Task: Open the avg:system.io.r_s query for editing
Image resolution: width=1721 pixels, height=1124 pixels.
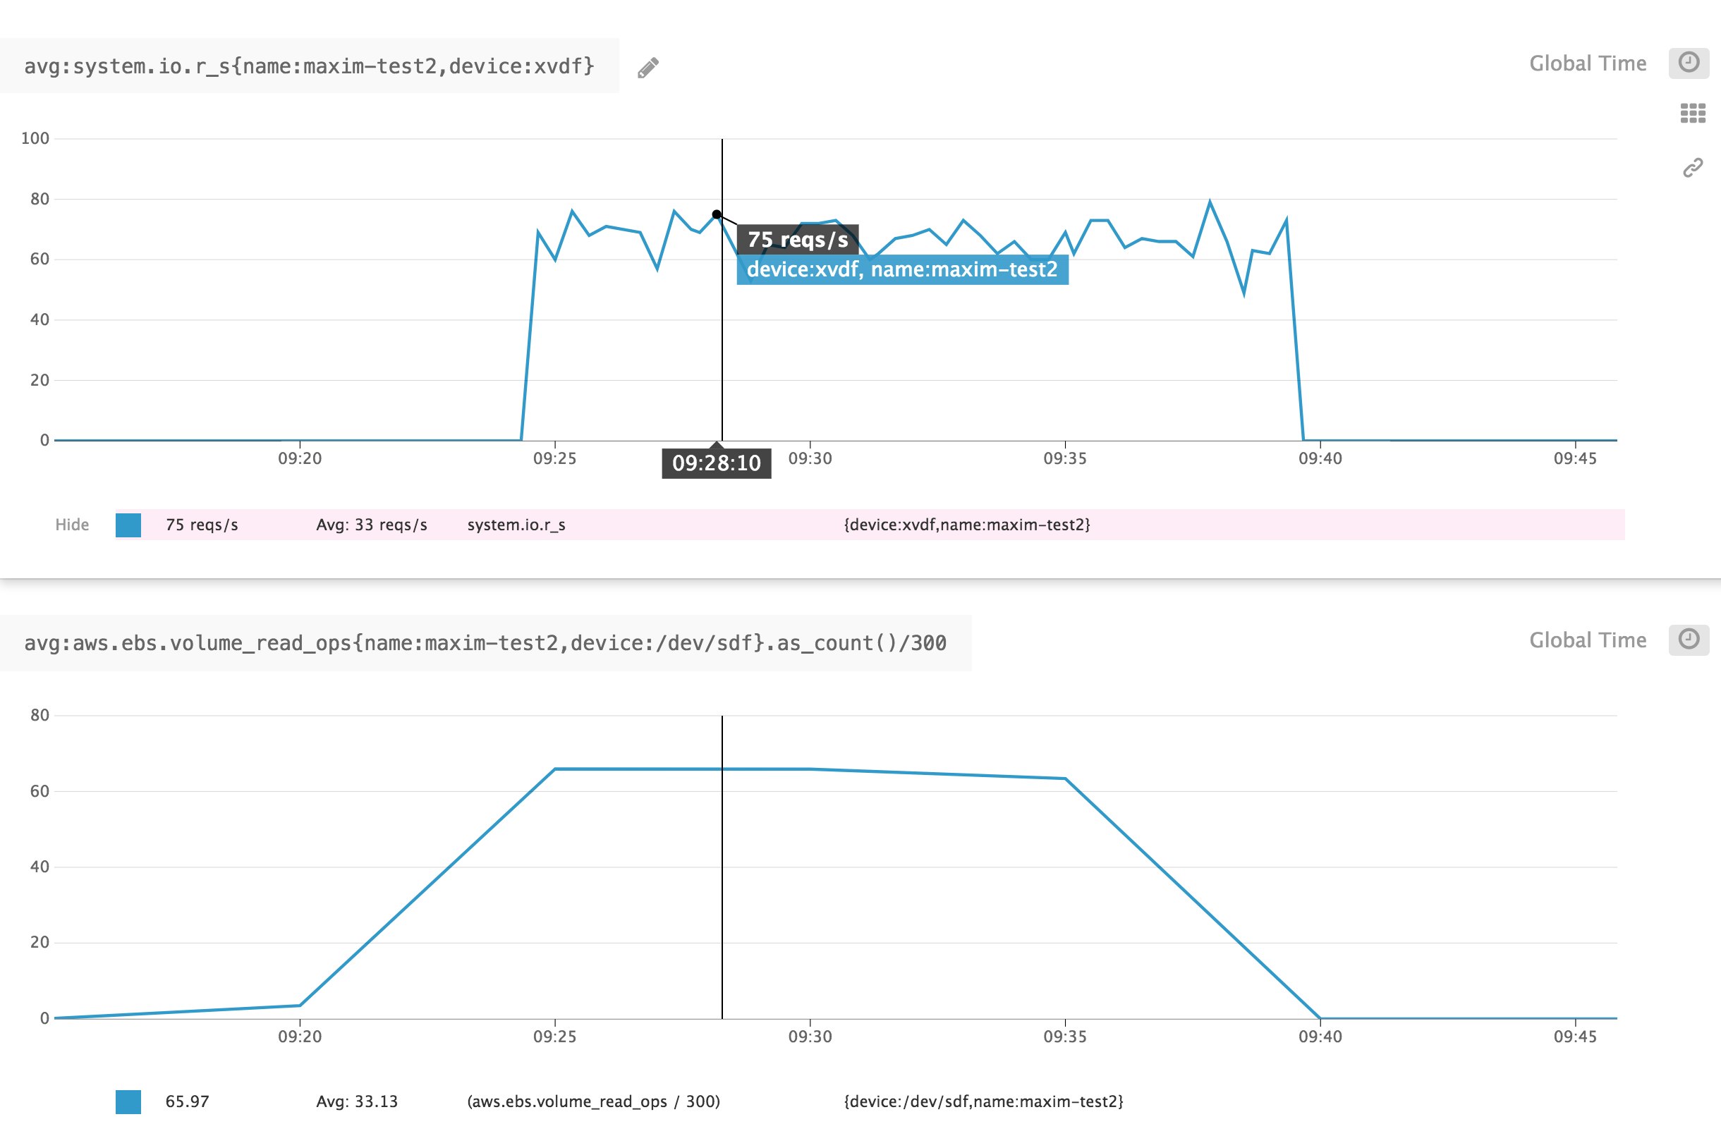Action: [x=310, y=67]
